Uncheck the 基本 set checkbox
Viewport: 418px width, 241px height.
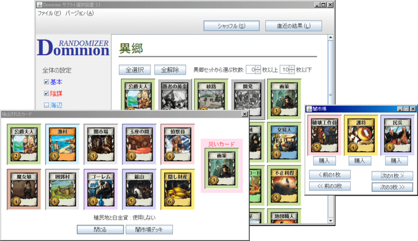pyautogui.click(x=47, y=82)
